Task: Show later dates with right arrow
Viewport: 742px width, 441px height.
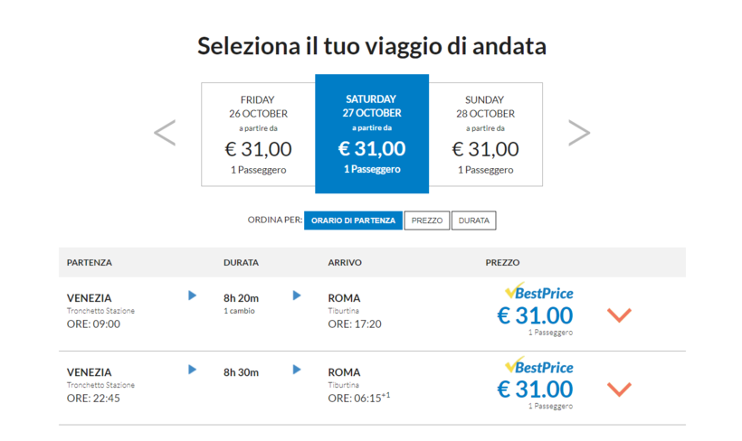Action: coord(578,133)
